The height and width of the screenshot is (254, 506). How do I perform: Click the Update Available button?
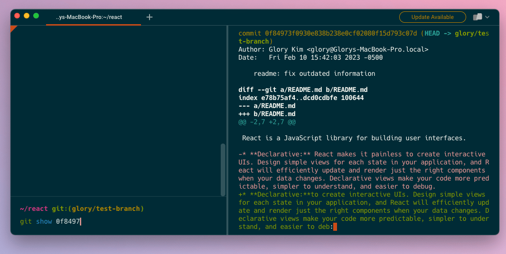tap(432, 17)
